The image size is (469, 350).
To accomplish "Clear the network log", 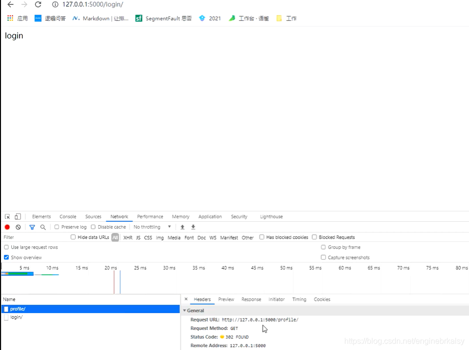I will (18, 227).
